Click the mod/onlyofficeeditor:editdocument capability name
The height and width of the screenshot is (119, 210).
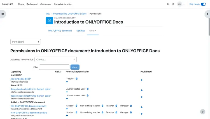tap(26, 109)
